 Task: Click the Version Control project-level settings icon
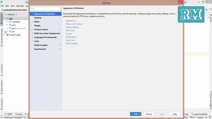point(59,29)
